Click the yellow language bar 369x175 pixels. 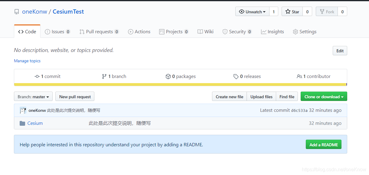click(180, 85)
